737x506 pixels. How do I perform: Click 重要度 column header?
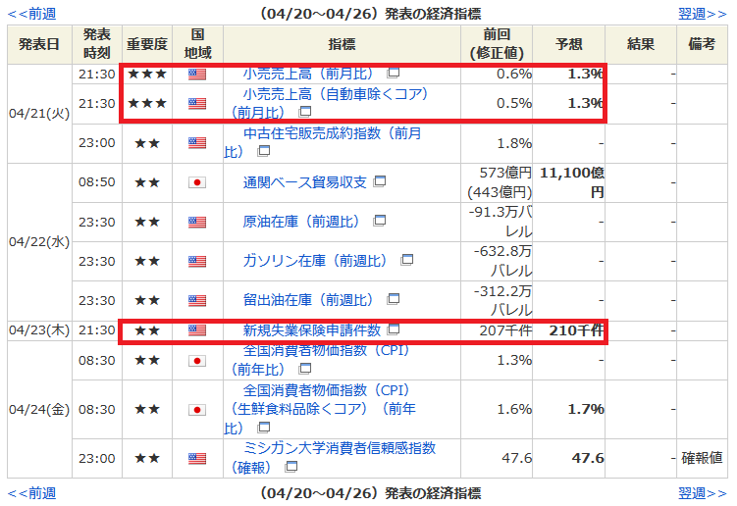click(147, 44)
